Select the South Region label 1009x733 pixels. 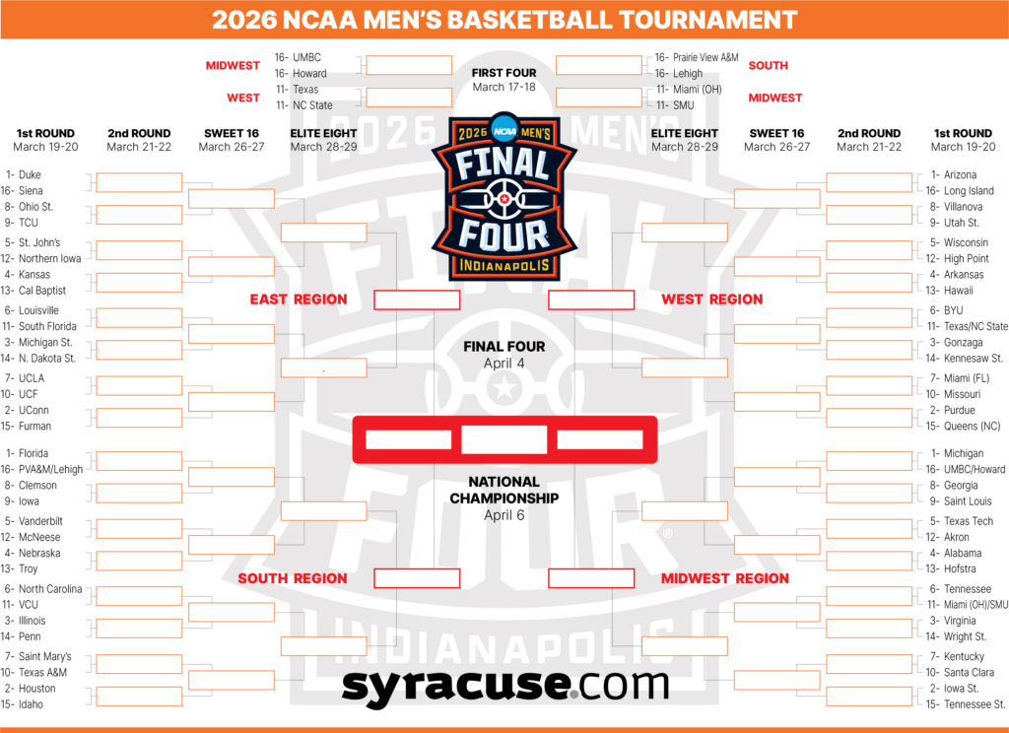(x=293, y=578)
